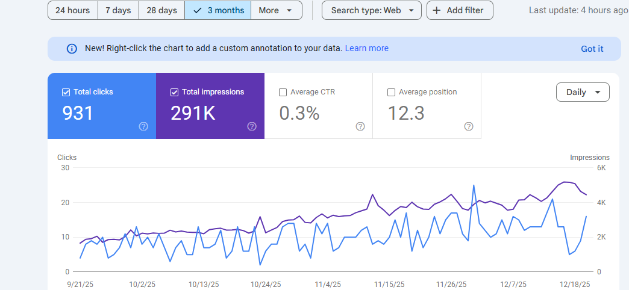Viewport: 629px width, 290px height.
Task: Enable the Average position checkbox
Action: (x=392, y=92)
